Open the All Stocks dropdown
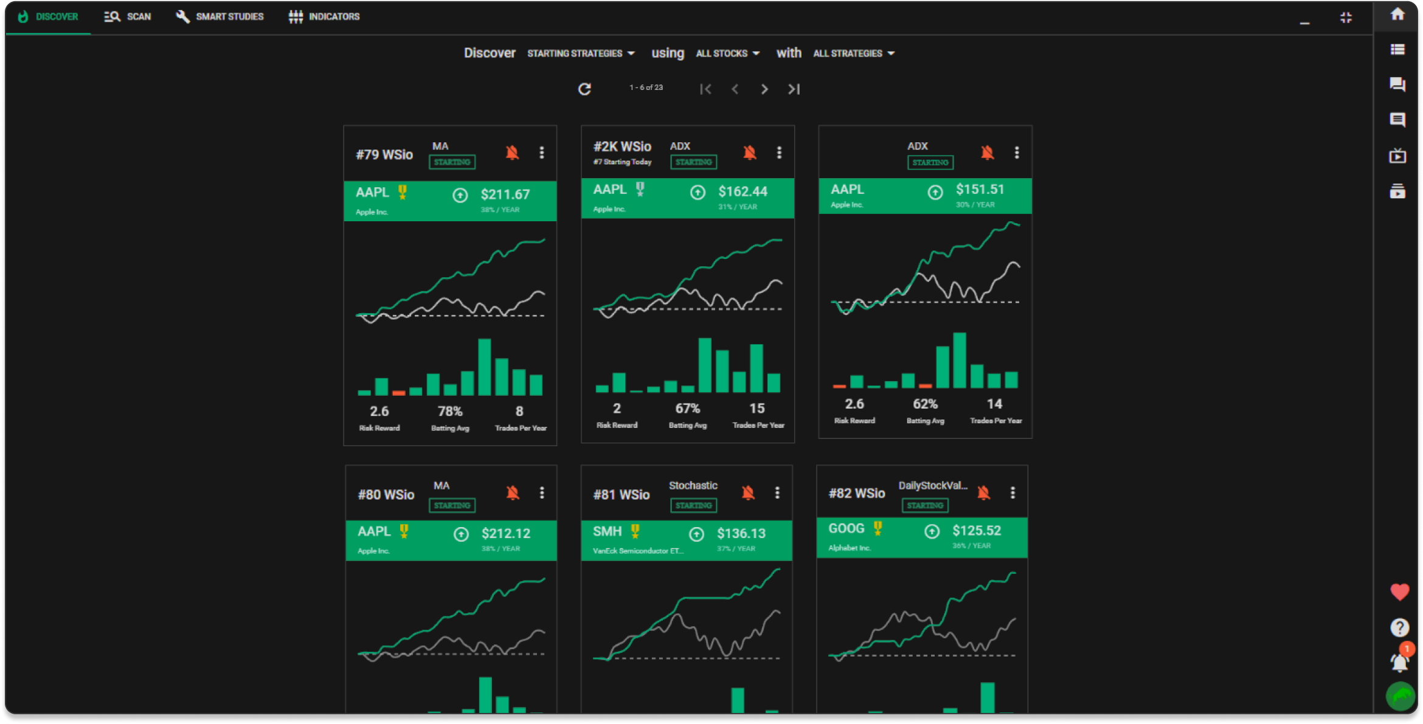The width and height of the screenshot is (1423, 724). click(x=727, y=53)
